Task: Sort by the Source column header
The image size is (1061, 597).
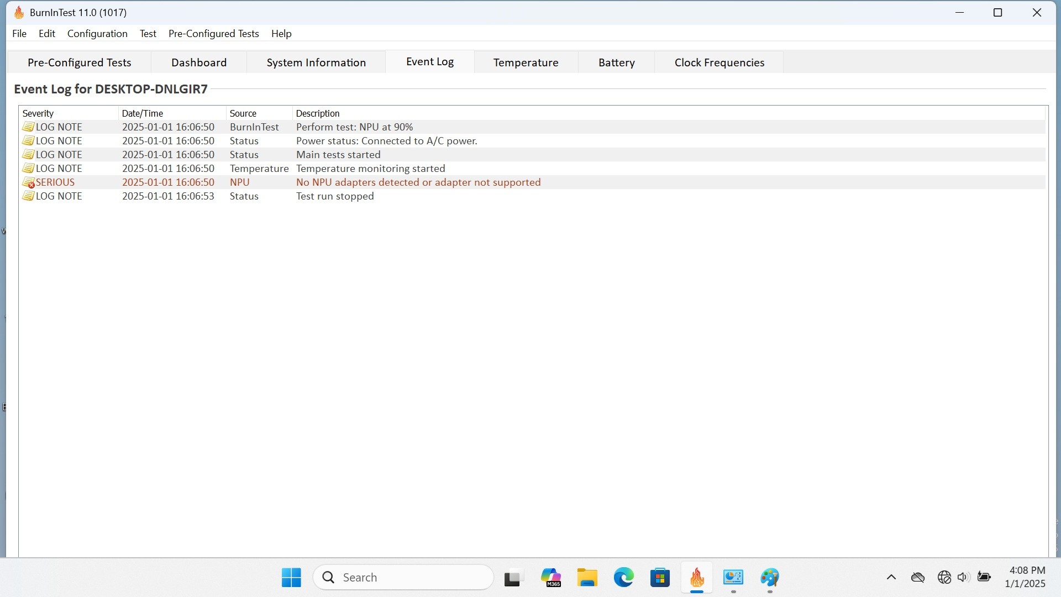Action: tap(259, 113)
